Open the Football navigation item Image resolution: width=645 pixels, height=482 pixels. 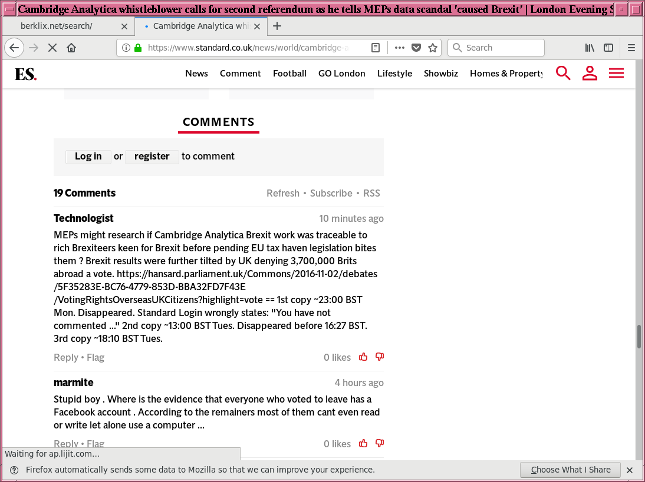[289, 74]
